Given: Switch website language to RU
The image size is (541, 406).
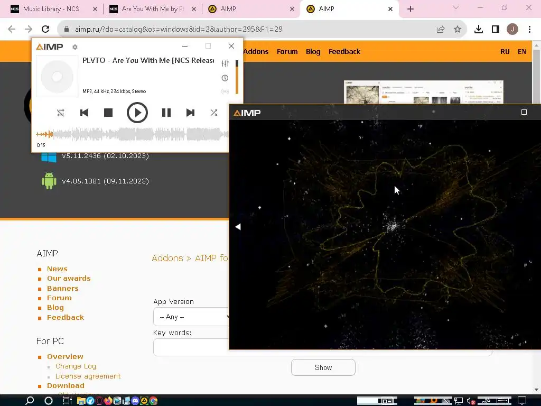Looking at the screenshot, I should 505,51.
